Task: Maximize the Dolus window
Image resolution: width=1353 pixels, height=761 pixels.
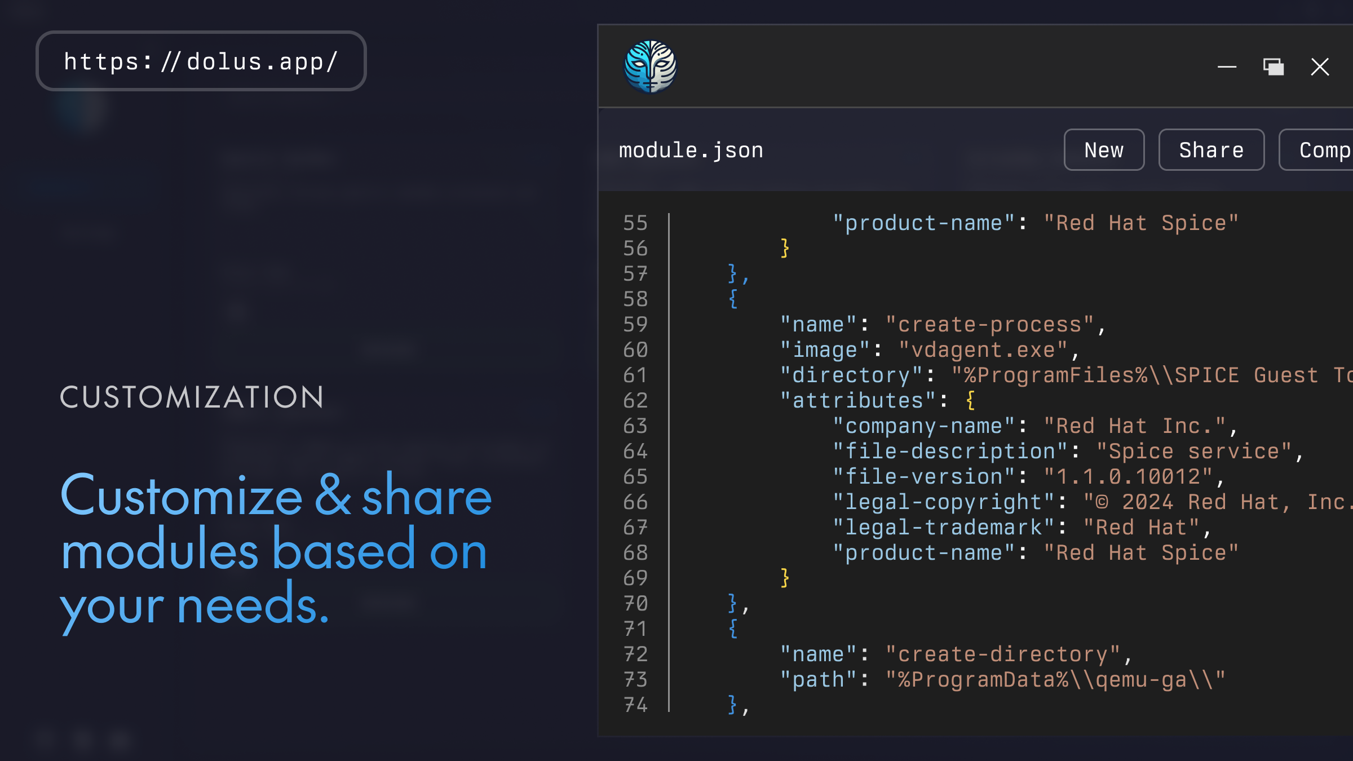Action: tap(1274, 67)
